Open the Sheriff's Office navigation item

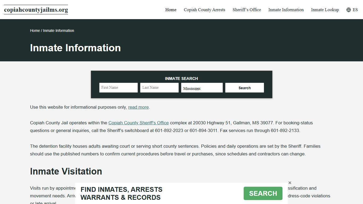click(247, 10)
